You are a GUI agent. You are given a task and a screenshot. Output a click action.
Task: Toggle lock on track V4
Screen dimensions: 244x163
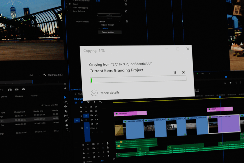(81, 111)
